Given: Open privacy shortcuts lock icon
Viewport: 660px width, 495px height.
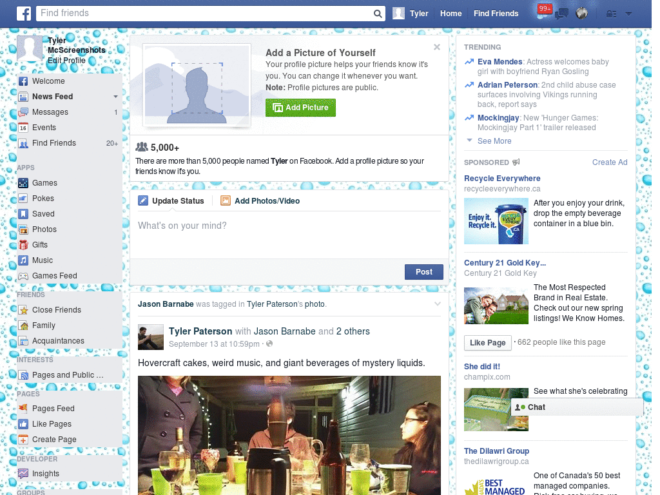Looking at the screenshot, I should coord(611,14).
